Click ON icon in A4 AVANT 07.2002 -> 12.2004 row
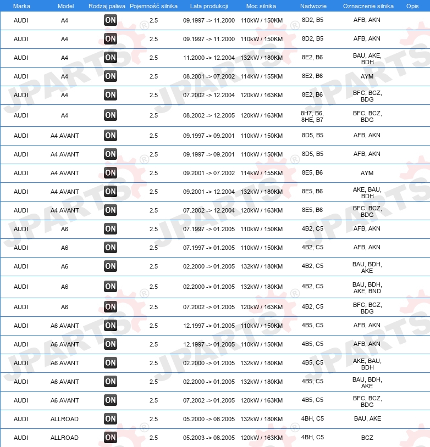Viewport: 430px width, 447px height. pyautogui.click(x=111, y=210)
